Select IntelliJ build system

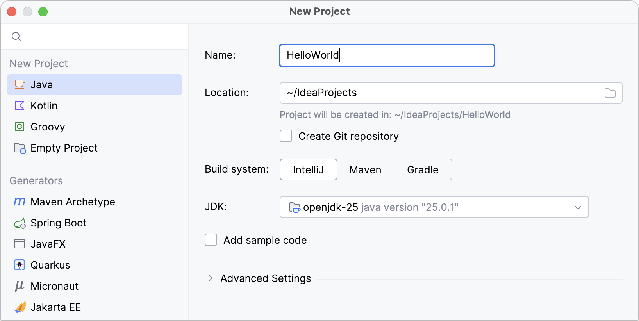click(308, 169)
